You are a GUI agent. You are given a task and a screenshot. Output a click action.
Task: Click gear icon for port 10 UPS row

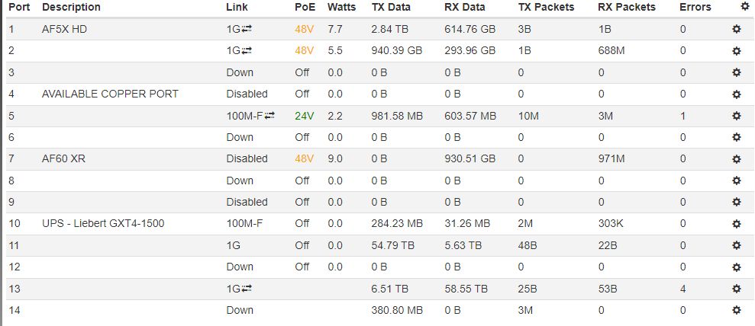coord(737,224)
